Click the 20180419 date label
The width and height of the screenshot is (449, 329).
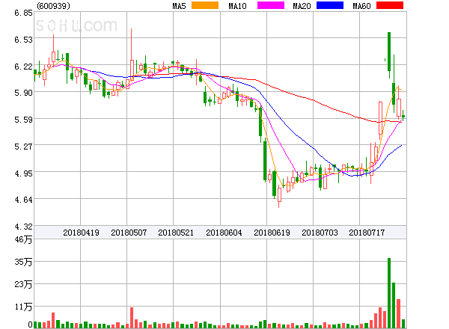click(81, 233)
